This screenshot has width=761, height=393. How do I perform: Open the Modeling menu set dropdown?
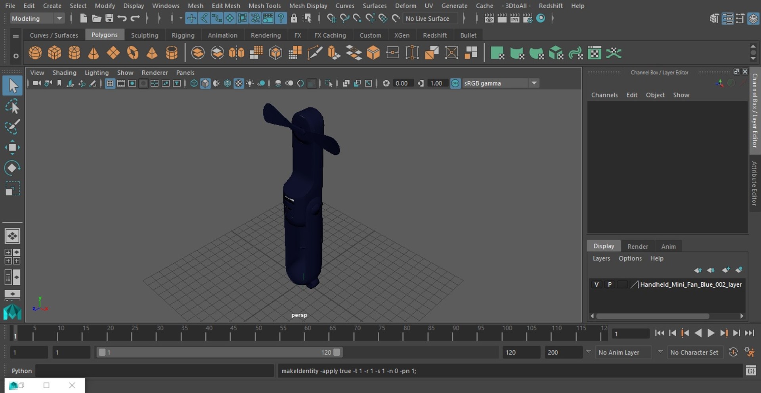[x=36, y=18]
